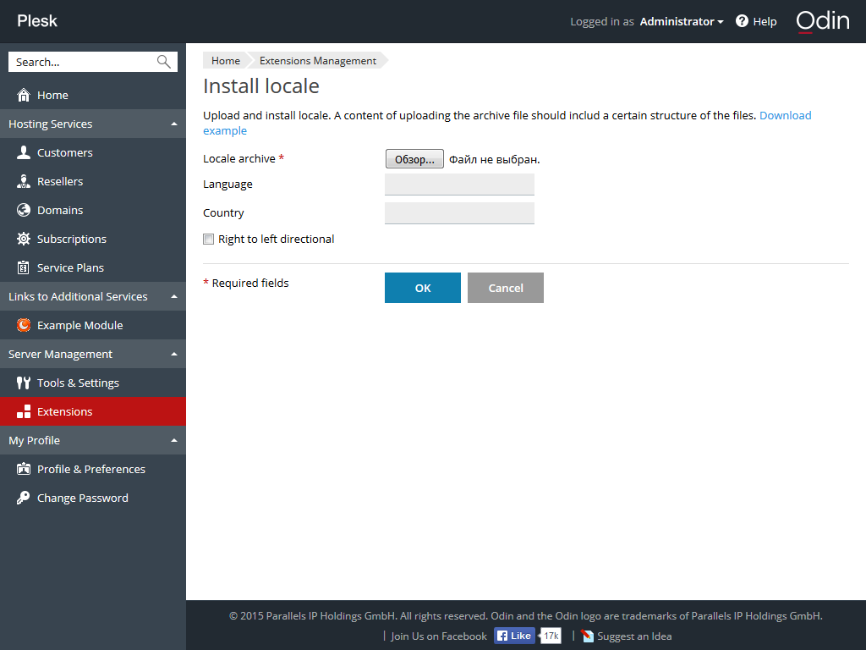Click the Domains globe icon
The height and width of the screenshot is (650, 866).
click(24, 210)
